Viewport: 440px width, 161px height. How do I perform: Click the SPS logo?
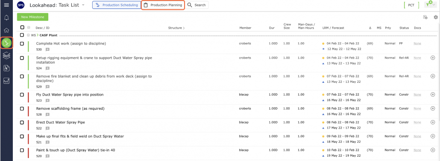pyautogui.click(x=21, y=5)
